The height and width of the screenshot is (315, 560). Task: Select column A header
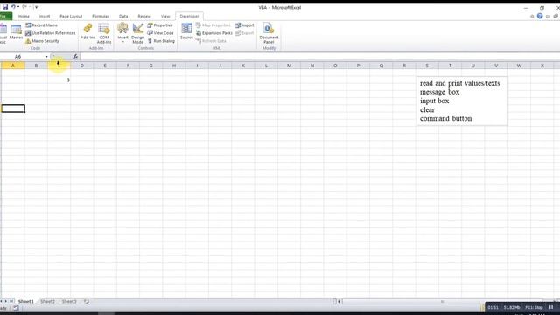13,66
